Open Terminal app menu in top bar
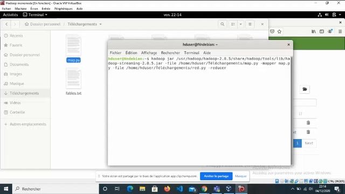 (x=35, y=15)
